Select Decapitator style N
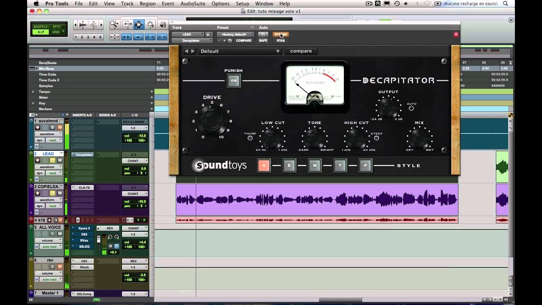This screenshot has width=542, height=305. [x=315, y=166]
